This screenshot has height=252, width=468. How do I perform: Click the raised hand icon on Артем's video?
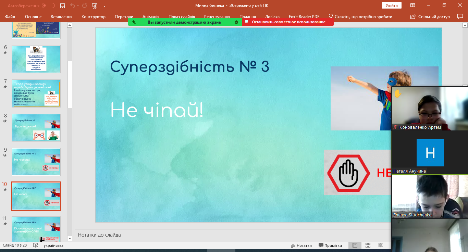pos(397,93)
